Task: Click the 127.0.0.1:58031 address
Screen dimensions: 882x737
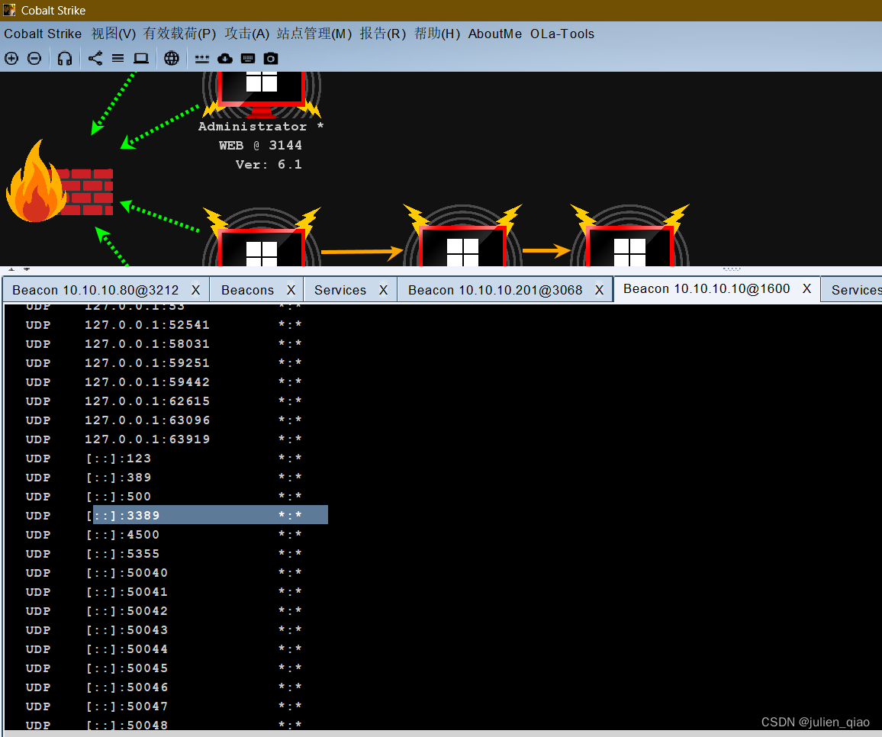Action: (x=146, y=344)
